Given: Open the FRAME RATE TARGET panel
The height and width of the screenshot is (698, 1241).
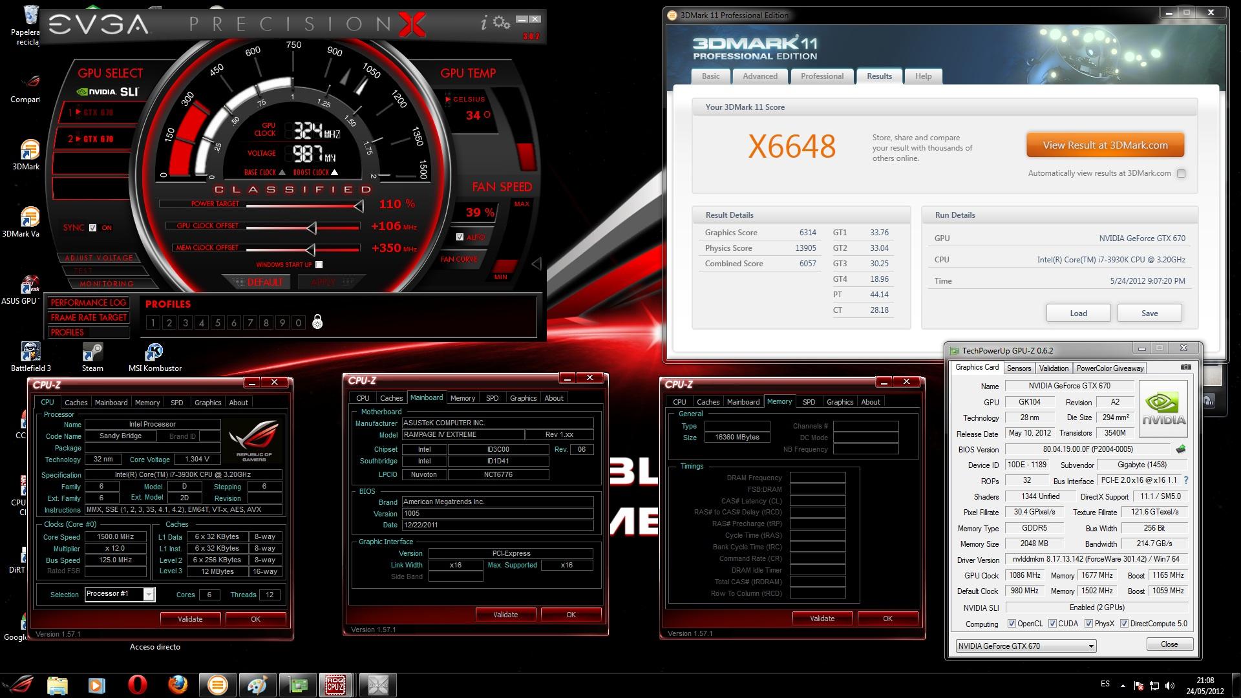Looking at the screenshot, I should [89, 317].
